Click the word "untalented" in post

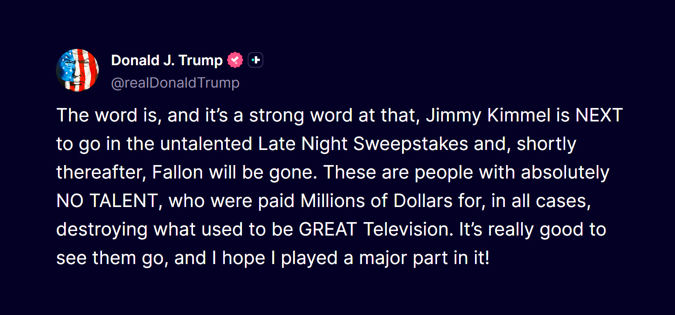(x=206, y=144)
